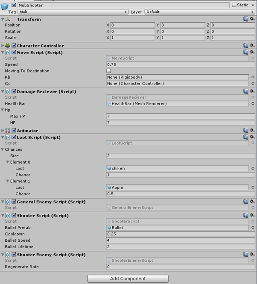Open the Layer dropdown showing Default
The image size is (257, 284).
200,12
